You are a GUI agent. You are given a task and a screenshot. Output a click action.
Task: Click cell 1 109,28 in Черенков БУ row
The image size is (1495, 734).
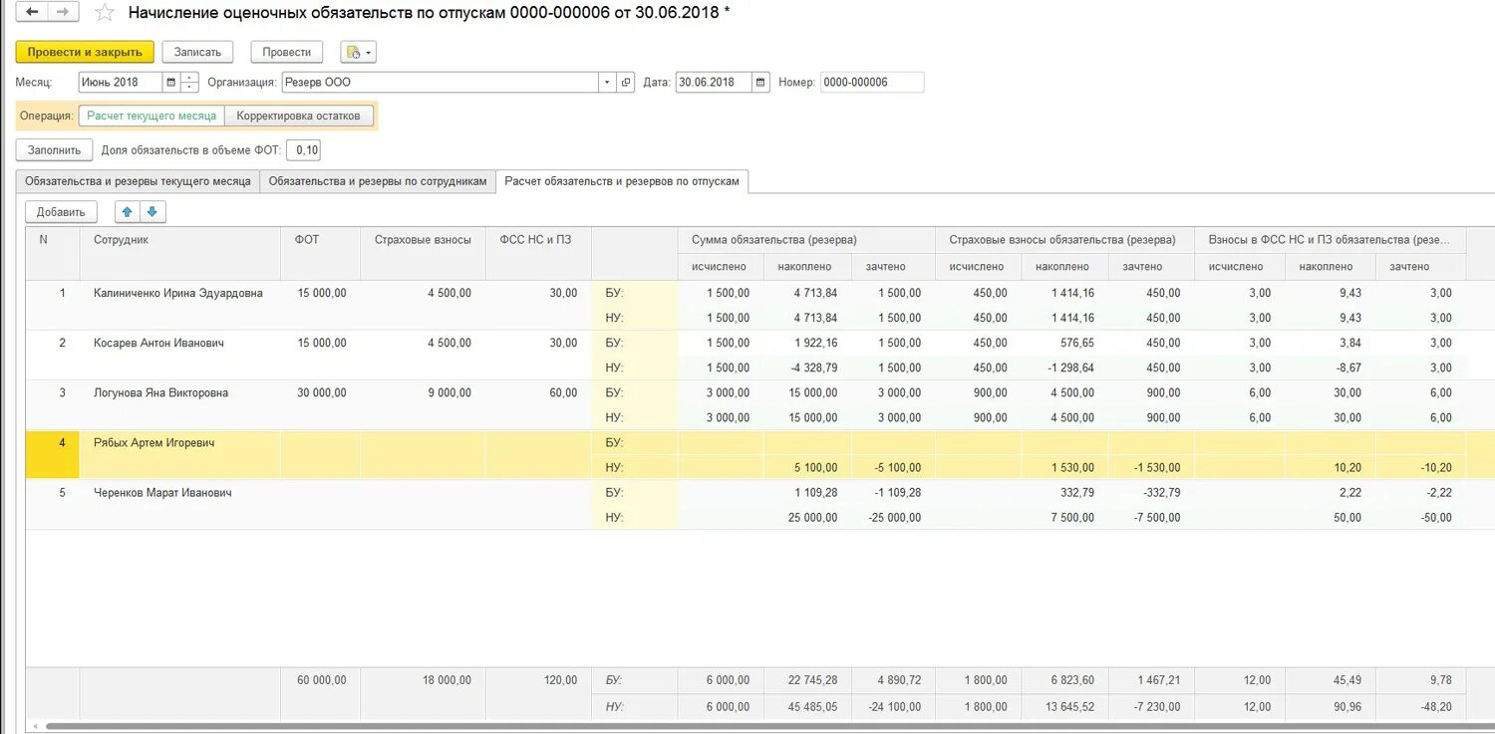[807, 492]
